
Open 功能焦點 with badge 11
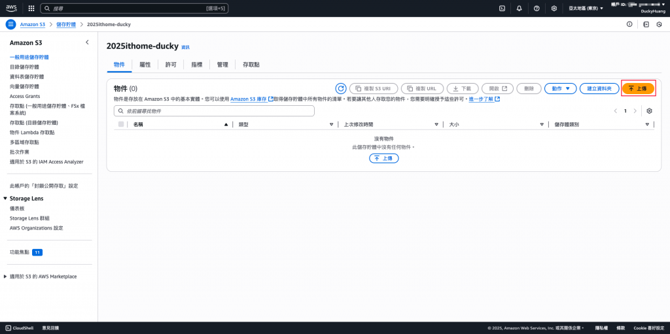click(x=26, y=252)
